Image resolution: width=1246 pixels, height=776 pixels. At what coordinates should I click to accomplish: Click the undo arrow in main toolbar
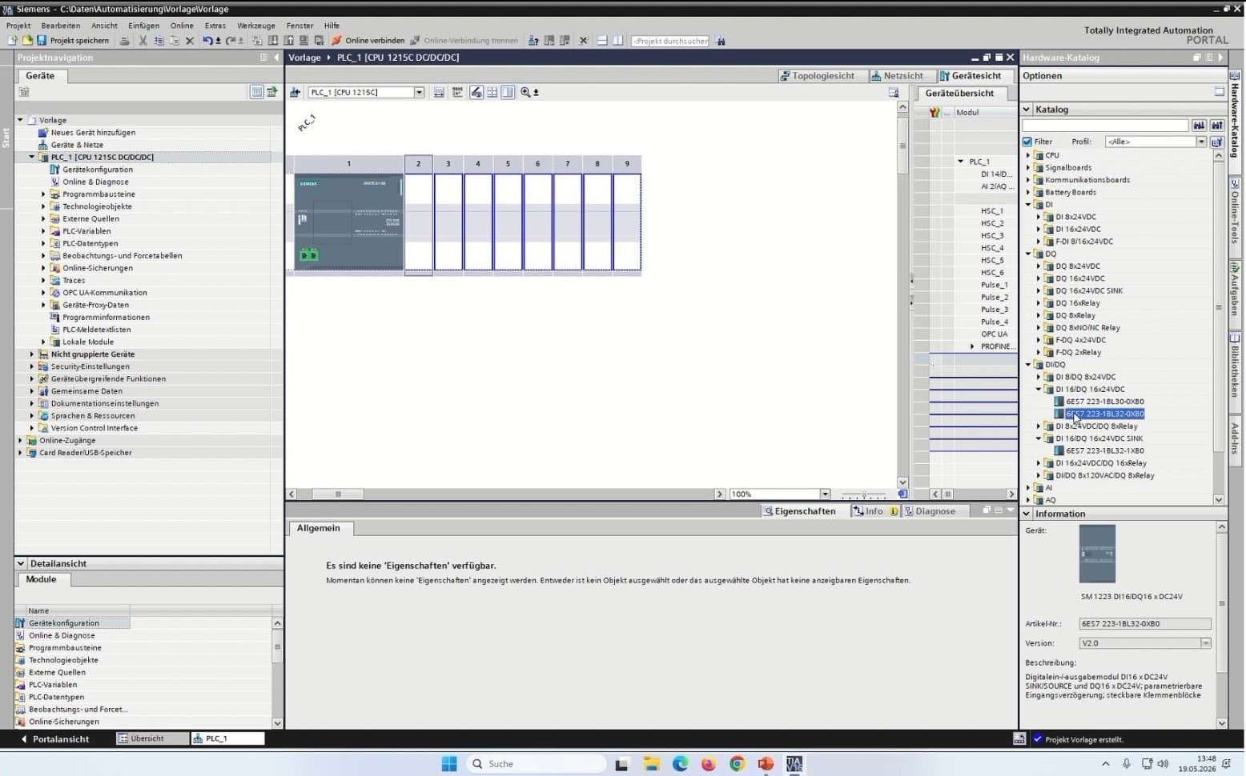coord(207,40)
